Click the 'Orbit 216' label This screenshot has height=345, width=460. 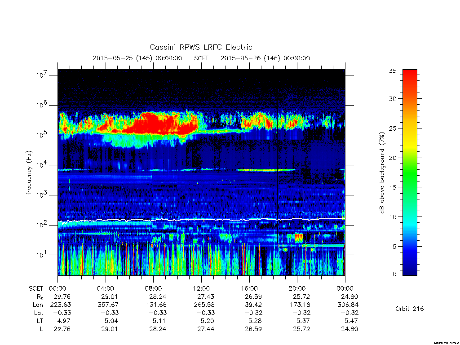(410, 309)
